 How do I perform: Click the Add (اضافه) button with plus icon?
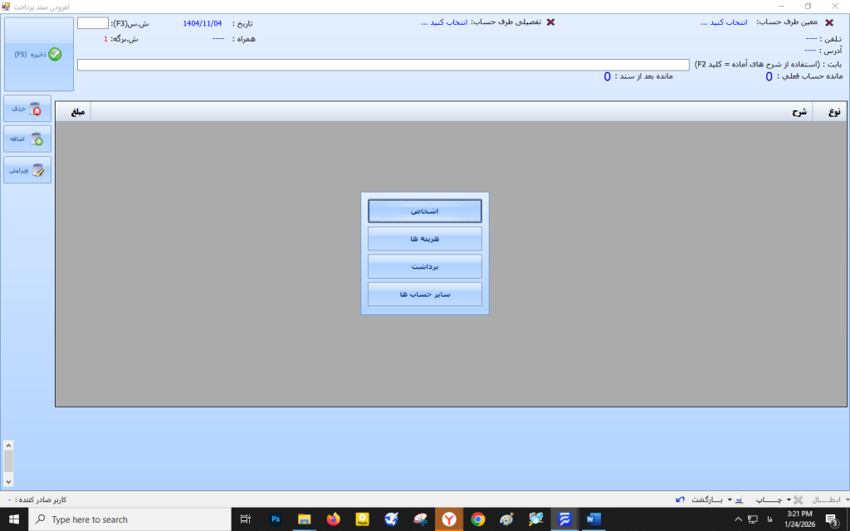click(x=27, y=139)
